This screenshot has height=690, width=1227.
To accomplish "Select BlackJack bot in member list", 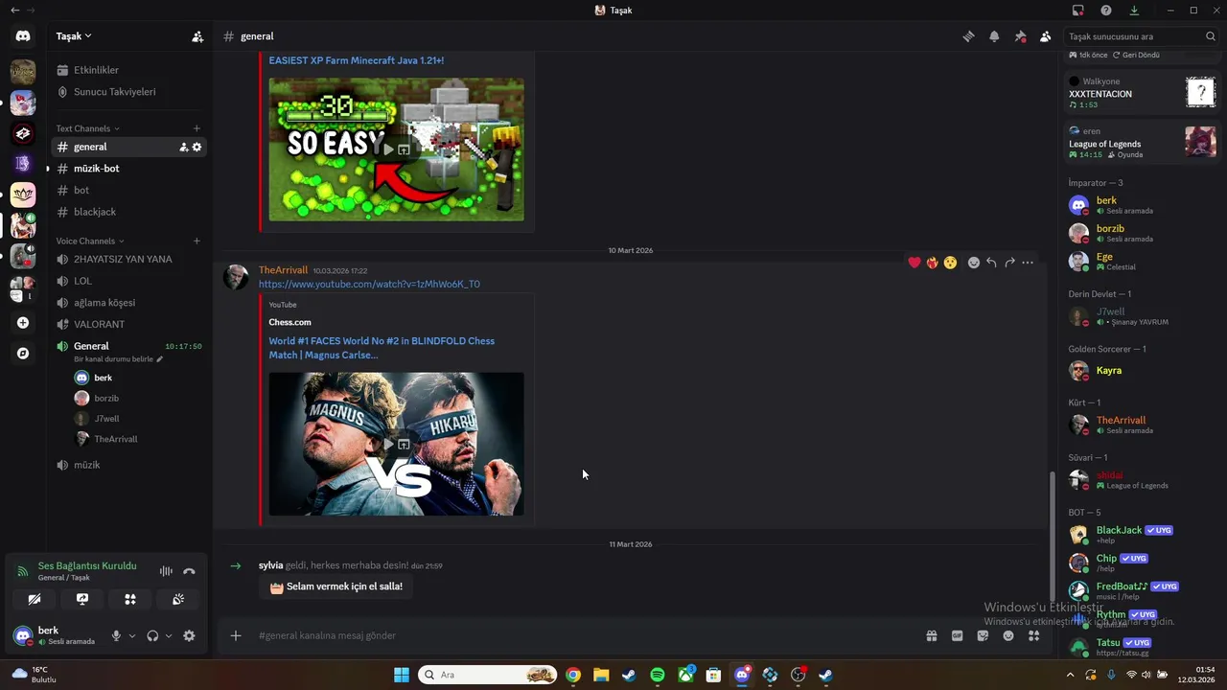I will coord(1142,535).
